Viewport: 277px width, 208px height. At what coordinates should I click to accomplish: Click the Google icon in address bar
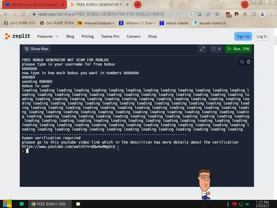coord(191,14)
